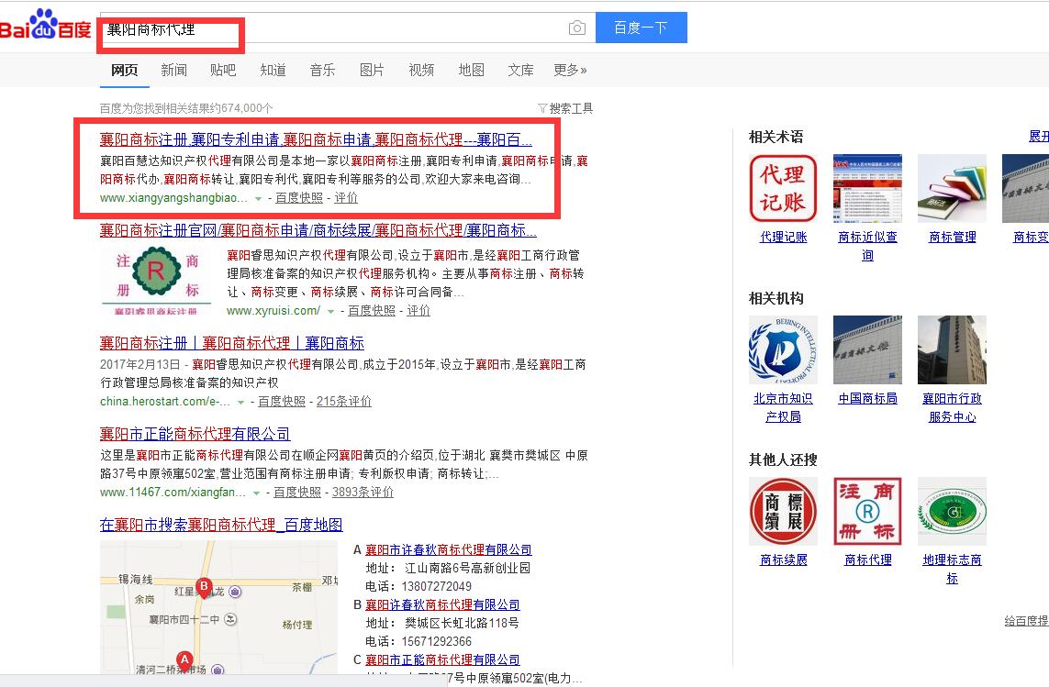Open the 商标管理 books thumbnail
Image resolution: width=1049 pixels, height=687 pixels.
pyautogui.click(x=952, y=188)
